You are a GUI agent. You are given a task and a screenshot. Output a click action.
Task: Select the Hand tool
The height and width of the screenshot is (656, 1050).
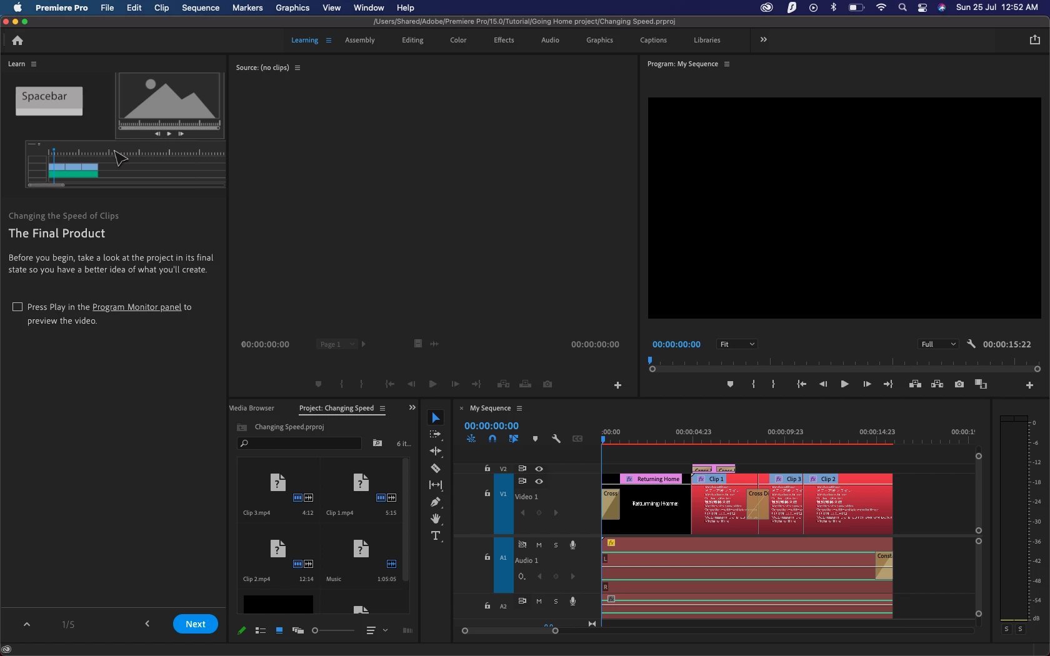(x=436, y=519)
